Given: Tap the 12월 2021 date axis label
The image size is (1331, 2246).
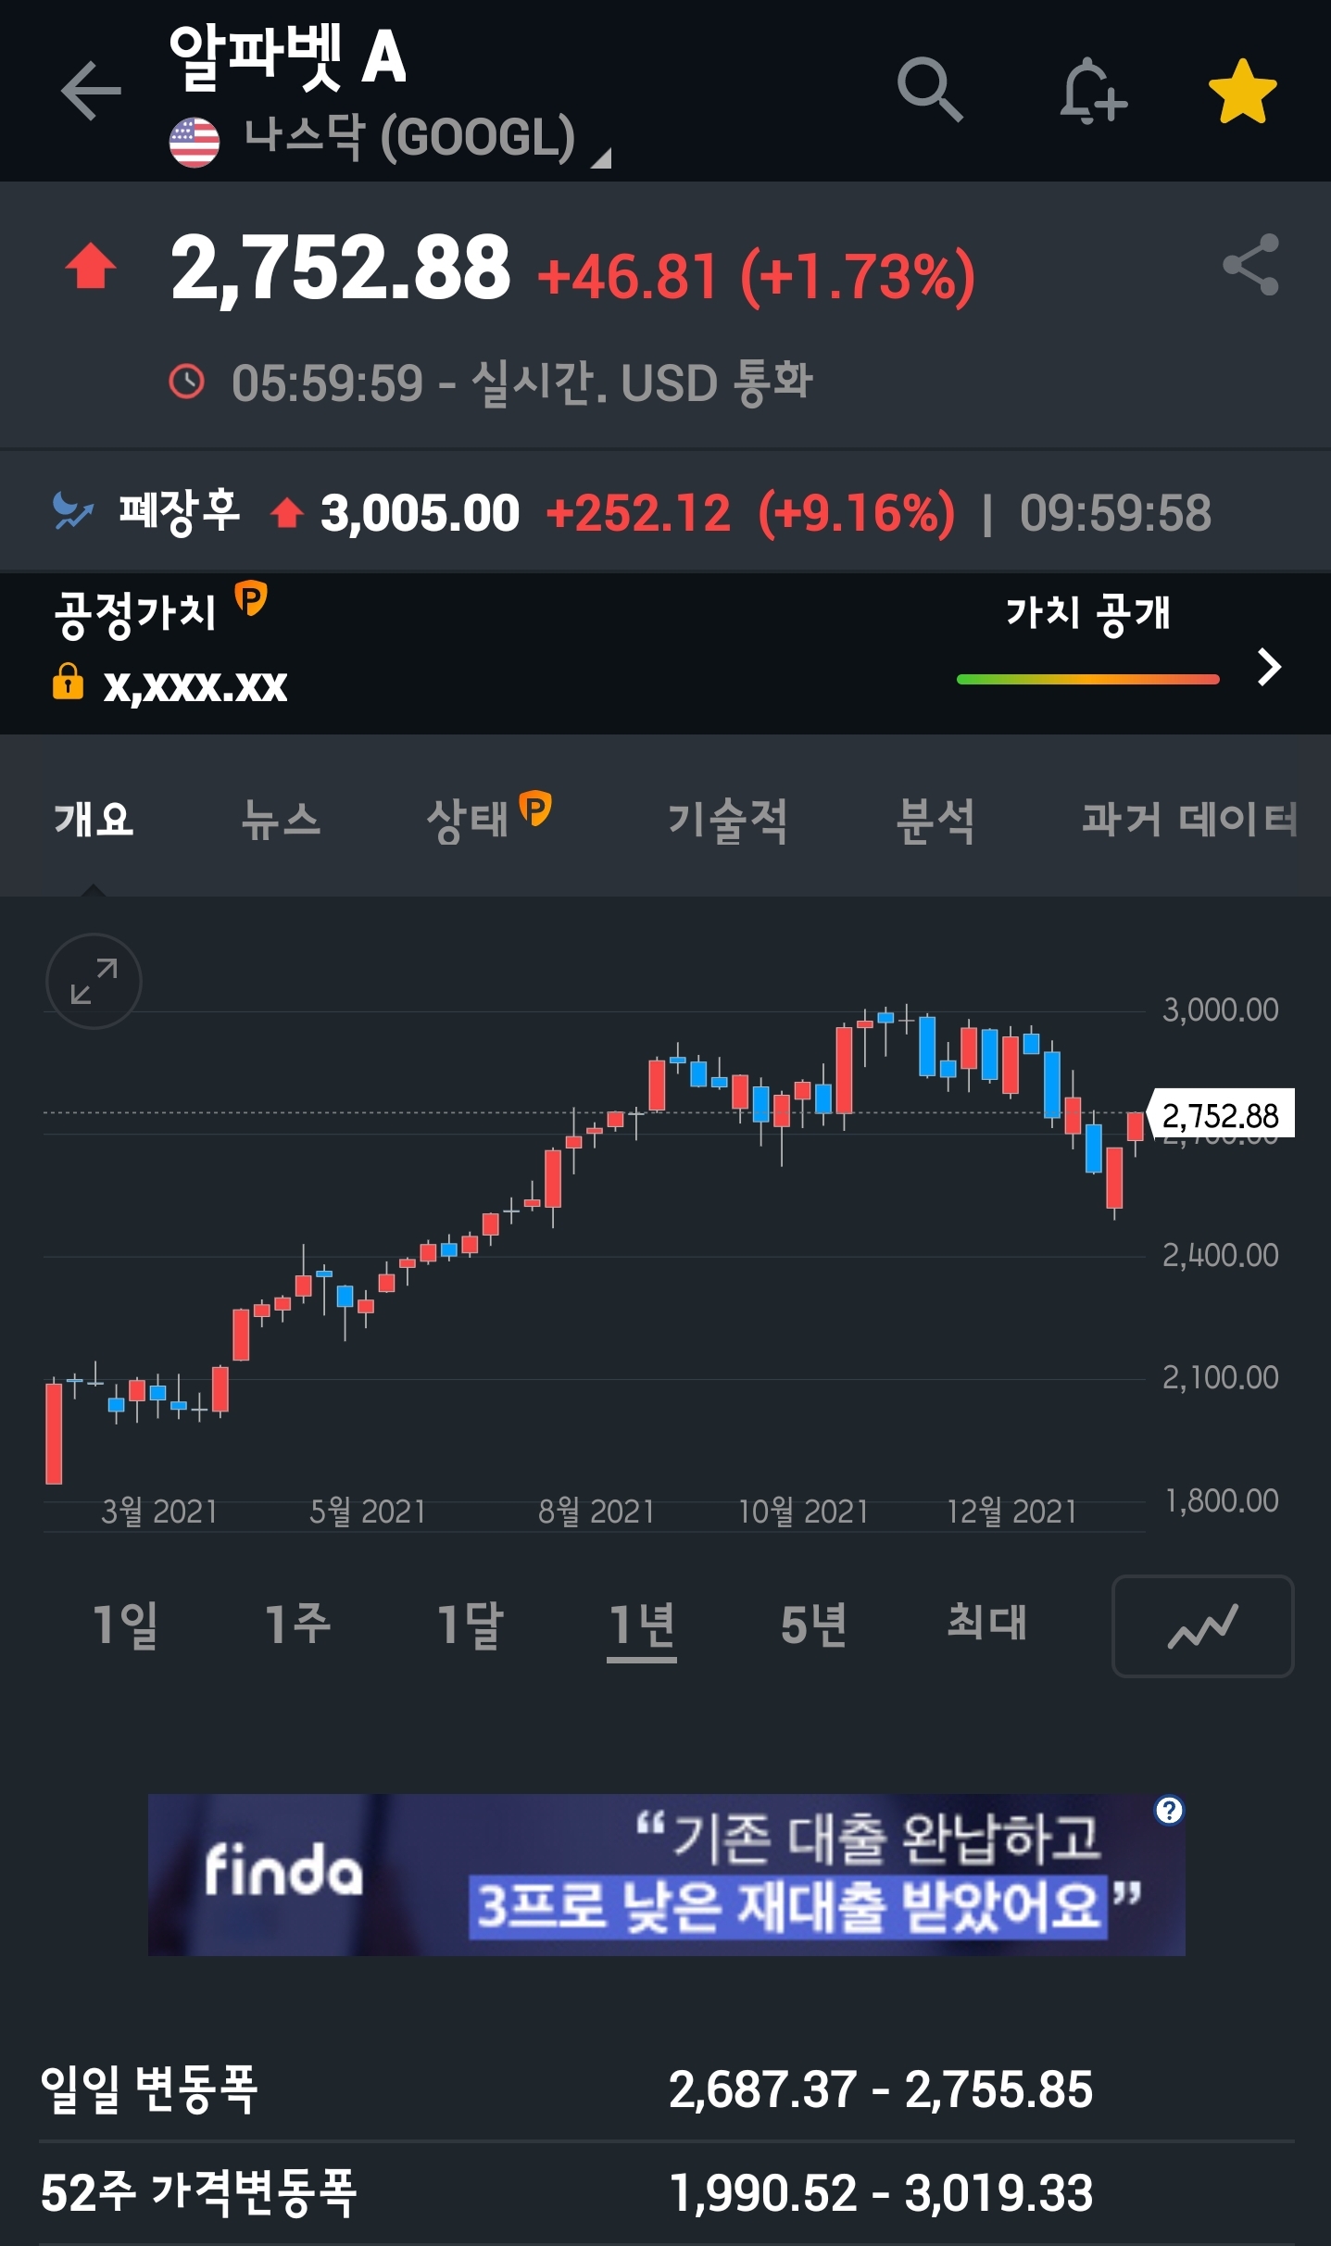Looking at the screenshot, I should pyautogui.click(x=1011, y=1512).
